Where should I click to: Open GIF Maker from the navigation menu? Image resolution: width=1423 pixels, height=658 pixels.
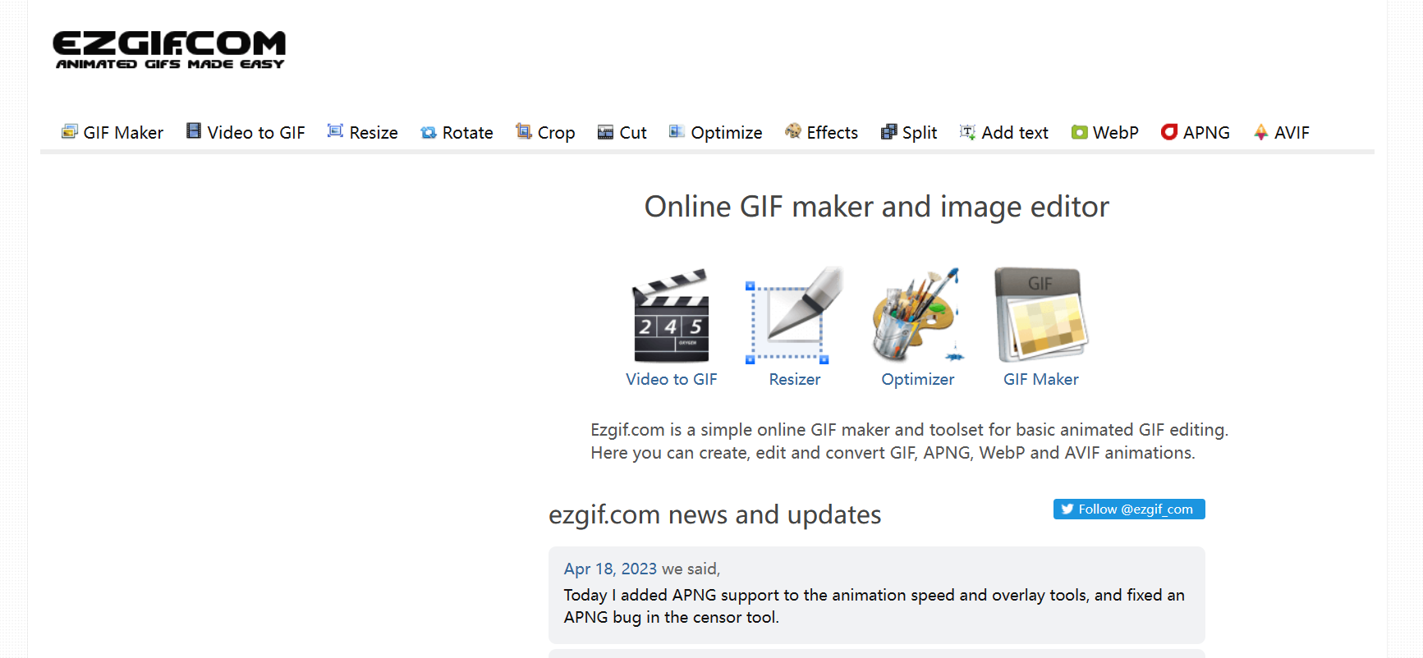(112, 133)
